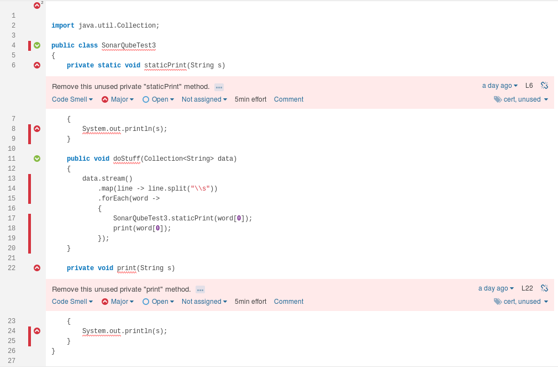The image size is (558, 369).
Task: Change Major severity of the staticPrint issue
Action: coord(118,99)
